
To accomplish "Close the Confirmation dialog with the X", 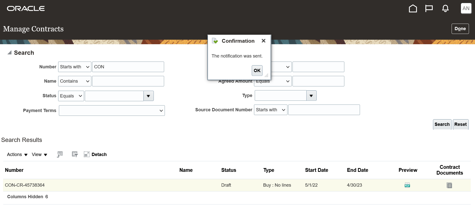I will (264, 41).
